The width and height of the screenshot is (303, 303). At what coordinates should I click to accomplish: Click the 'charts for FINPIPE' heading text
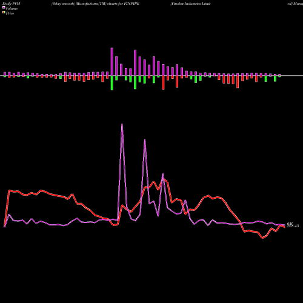click(123, 4)
